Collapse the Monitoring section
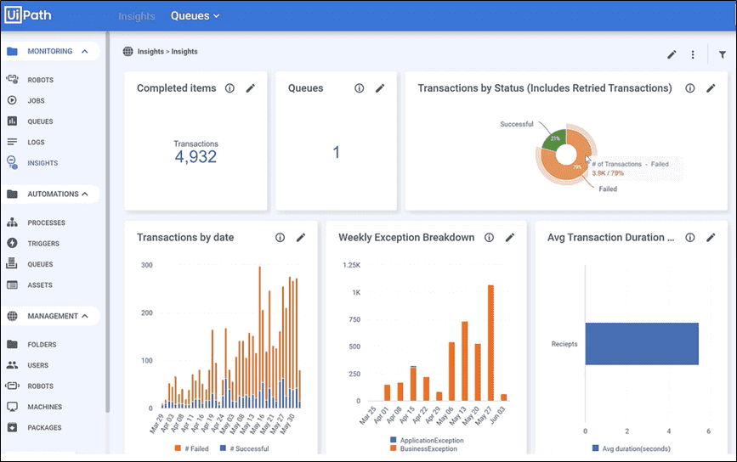The width and height of the screenshot is (737, 462). pyautogui.click(x=85, y=51)
